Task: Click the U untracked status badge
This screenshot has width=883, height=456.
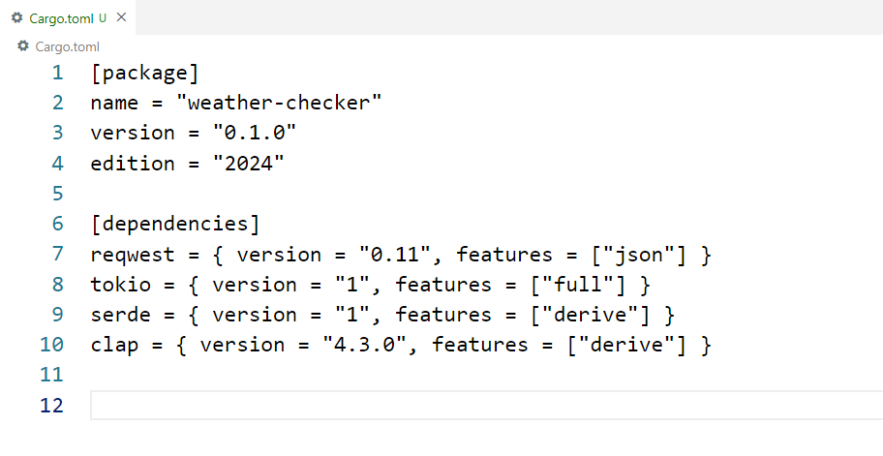Action: click(x=103, y=18)
